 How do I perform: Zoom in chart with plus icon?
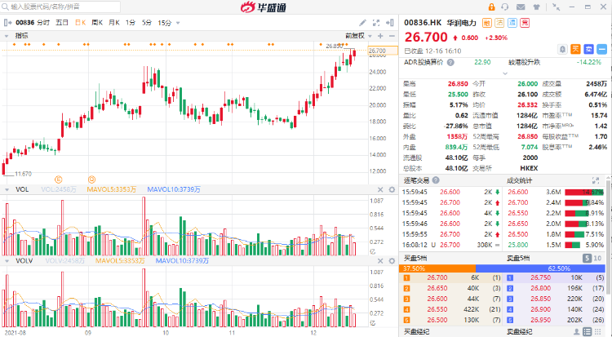coord(380,36)
